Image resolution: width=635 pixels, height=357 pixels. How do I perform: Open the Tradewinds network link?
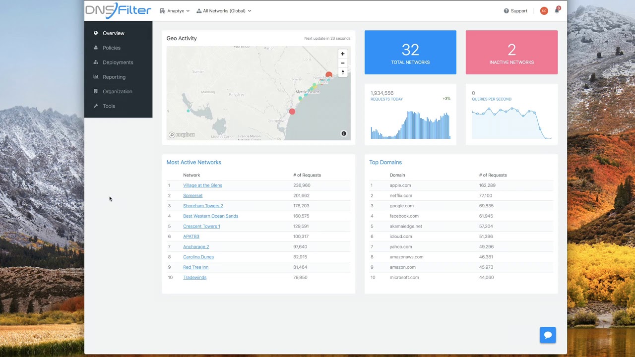click(x=194, y=278)
